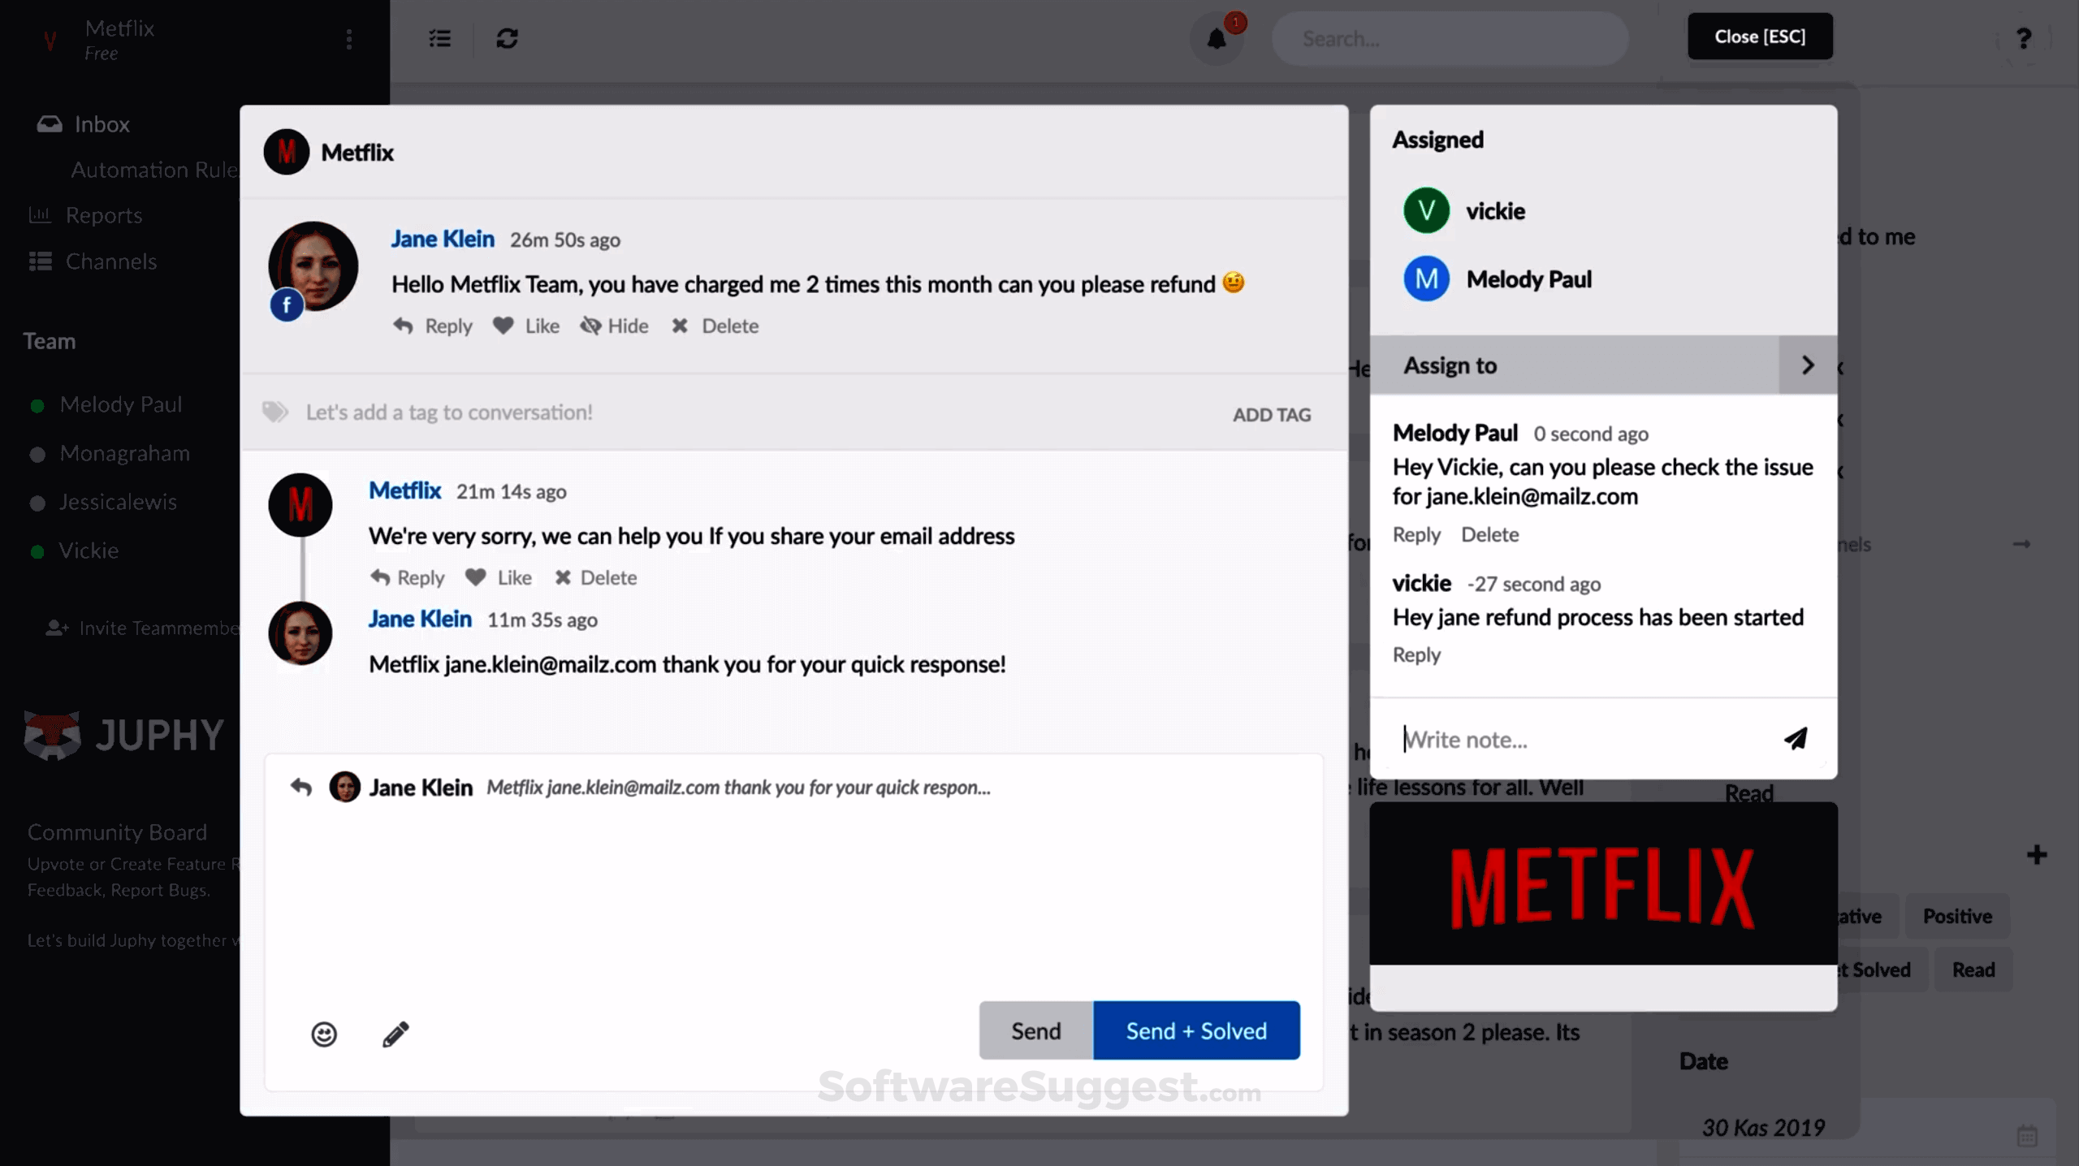Click the pencil icon in reply box

(x=395, y=1034)
